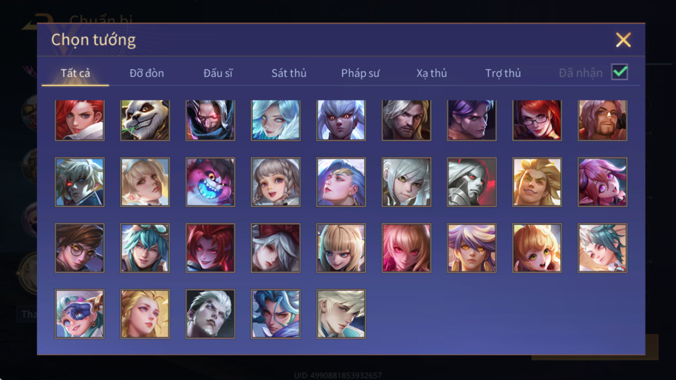Select the silver armored knight hero portrait
This screenshot has width=676, height=380.
pyautogui.click(x=472, y=182)
